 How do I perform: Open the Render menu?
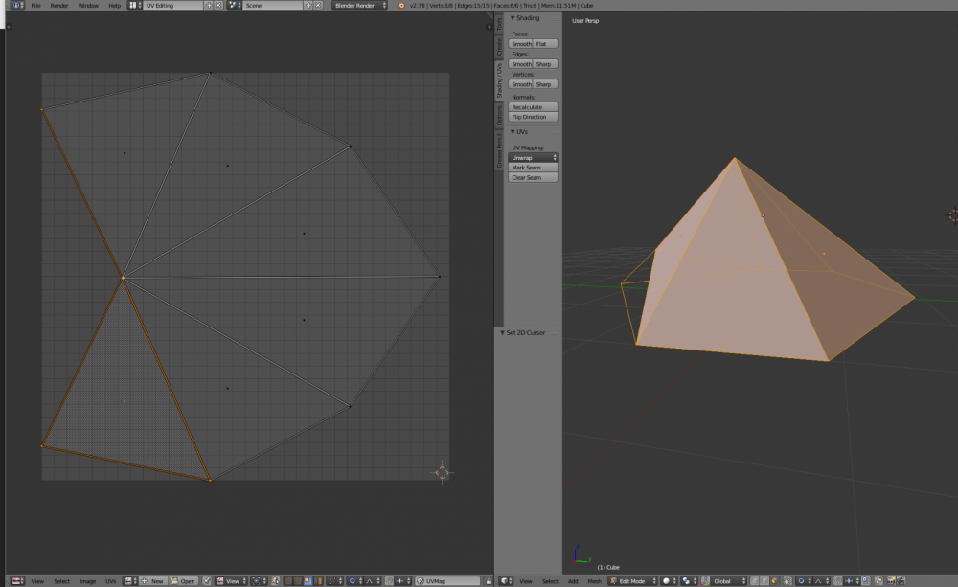coord(59,5)
